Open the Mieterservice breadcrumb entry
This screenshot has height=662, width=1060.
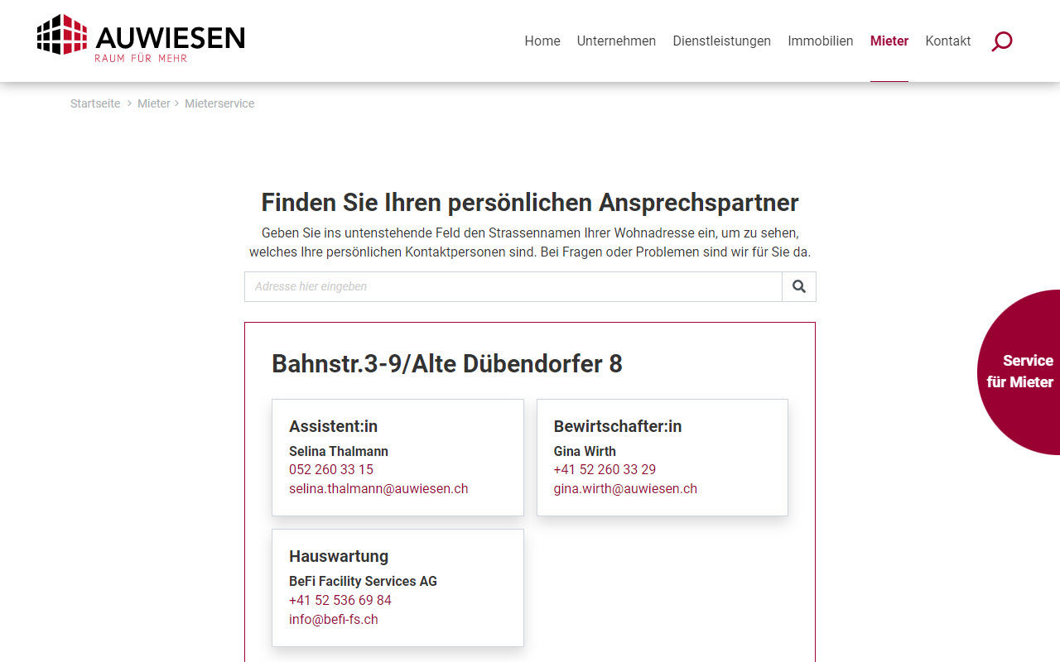[x=219, y=103]
